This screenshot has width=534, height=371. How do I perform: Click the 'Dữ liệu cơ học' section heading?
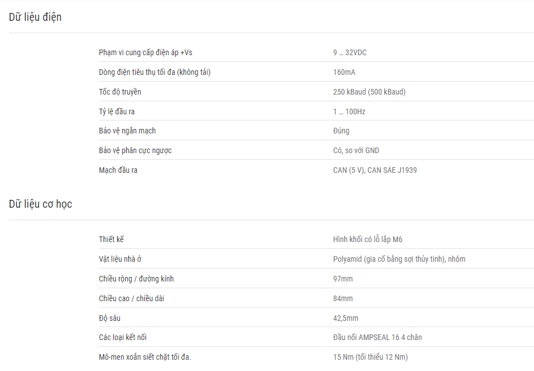click(41, 204)
